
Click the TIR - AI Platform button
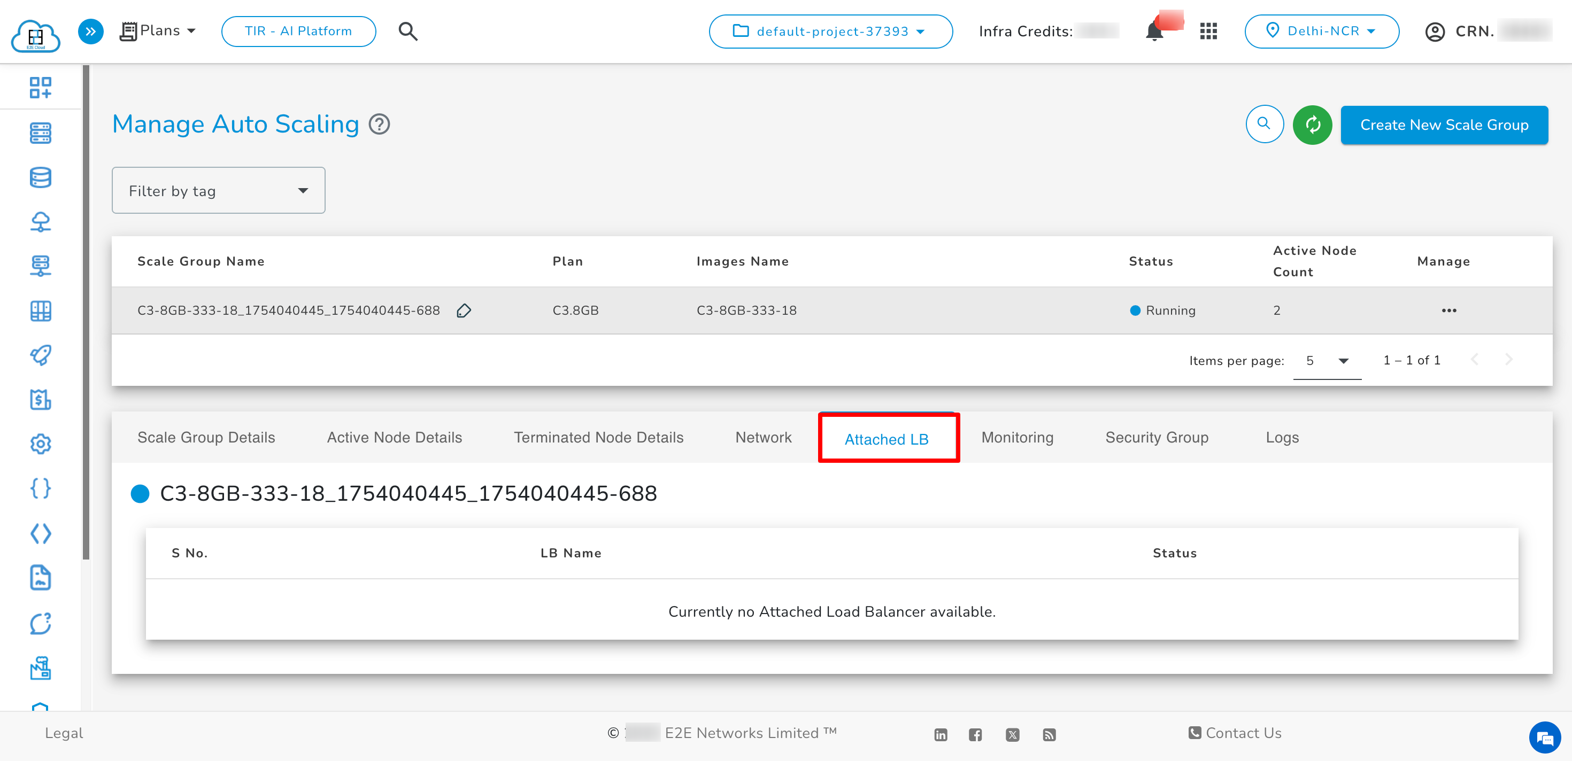[298, 32]
